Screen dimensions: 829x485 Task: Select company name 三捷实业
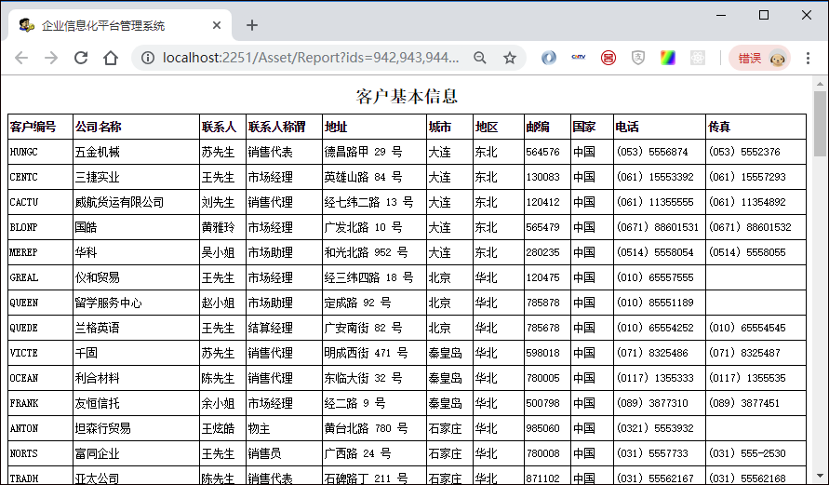coord(98,177)
